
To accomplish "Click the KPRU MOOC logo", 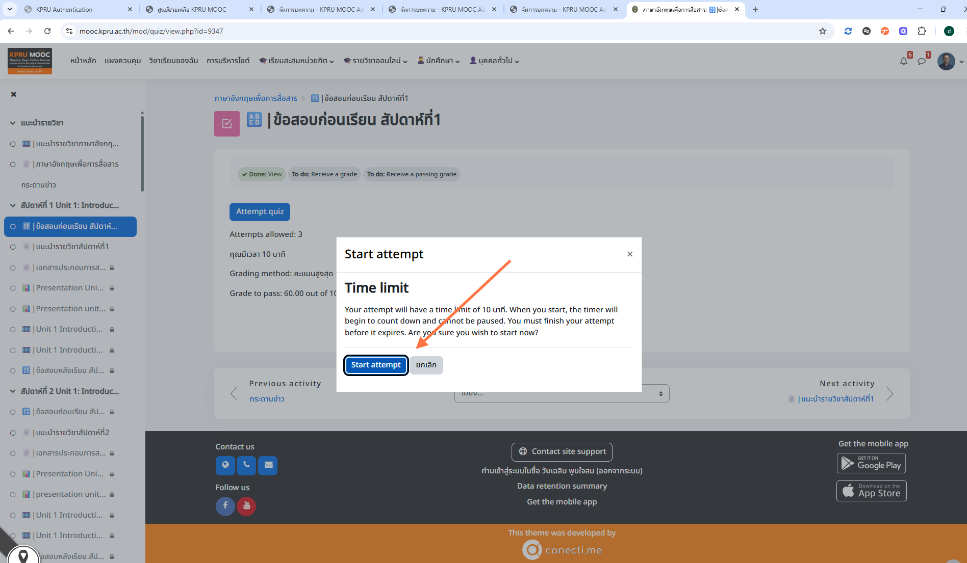I will [30, 61].
